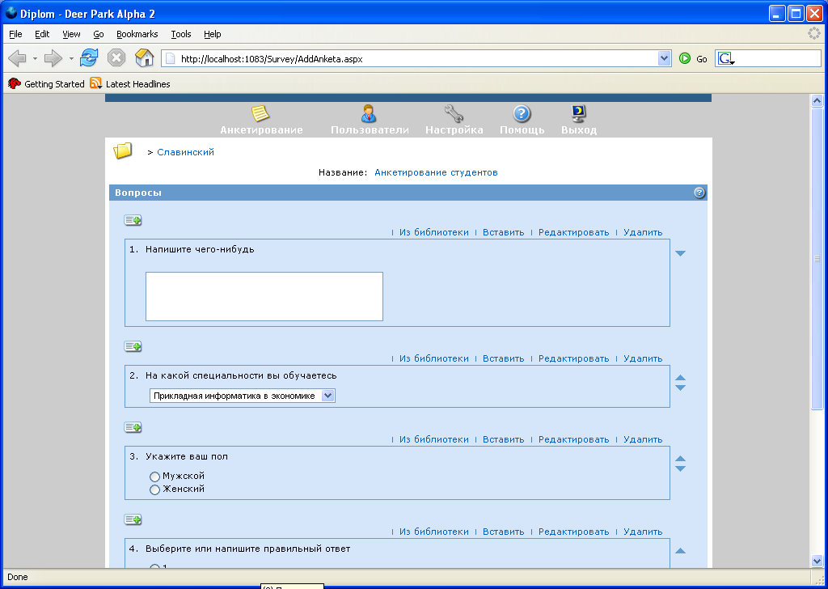Move question 3 up with arrow
Screen dimensions: 828x589
click(x=681, y=459)
